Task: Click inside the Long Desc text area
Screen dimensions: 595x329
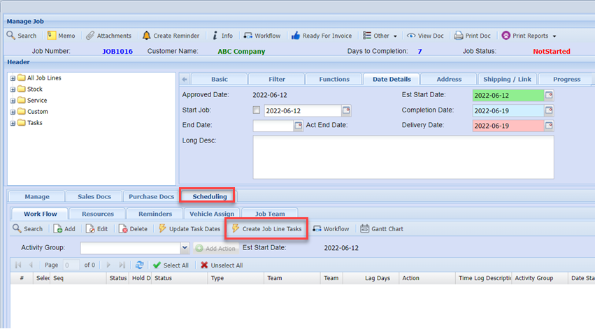Action: (x=403, y=157)
